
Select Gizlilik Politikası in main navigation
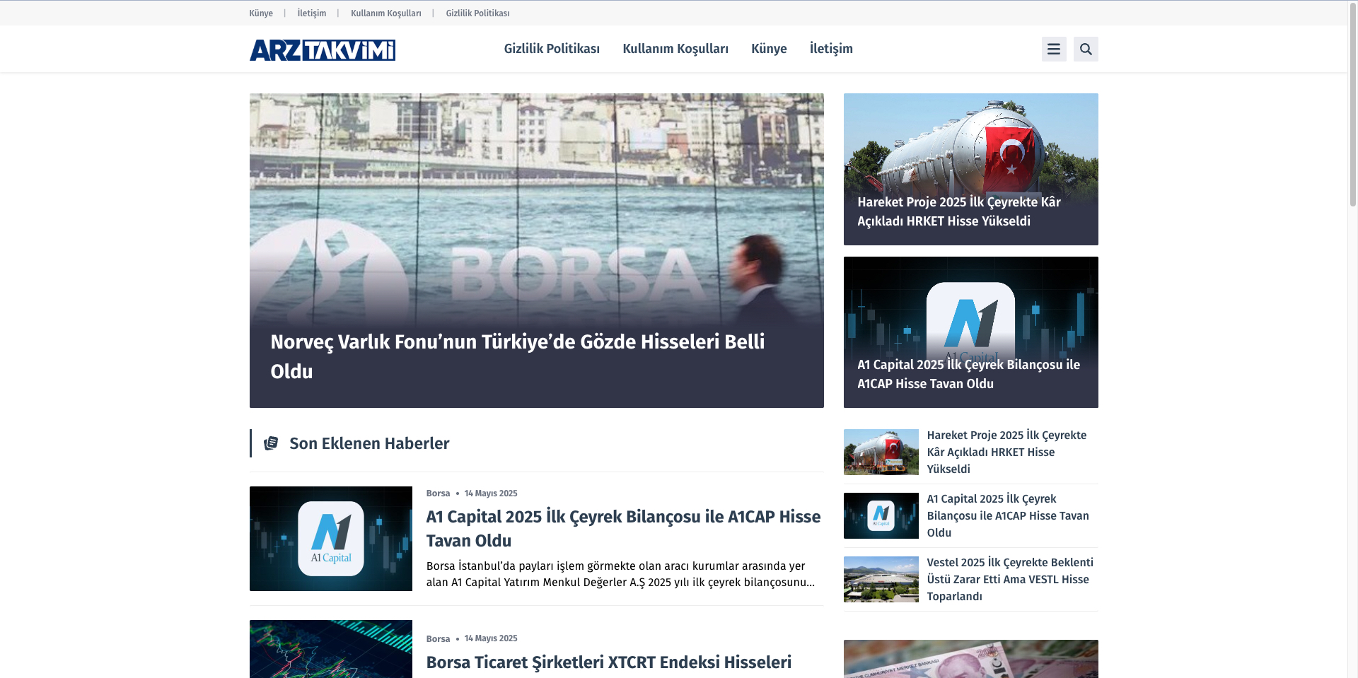click(x=552, y=49)
